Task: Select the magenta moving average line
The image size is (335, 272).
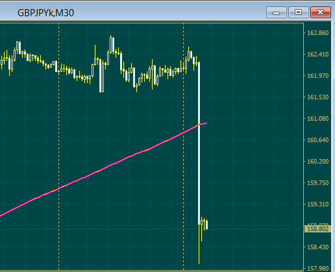Action: (x=104, y=169)
